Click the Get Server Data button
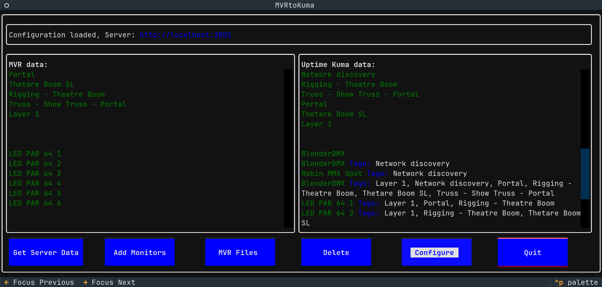This screenshot has height=287, width=602. click(x=46, y=252)
